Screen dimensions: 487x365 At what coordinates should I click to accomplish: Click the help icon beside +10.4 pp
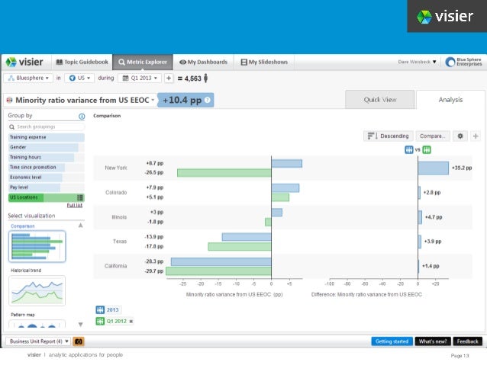208,100
